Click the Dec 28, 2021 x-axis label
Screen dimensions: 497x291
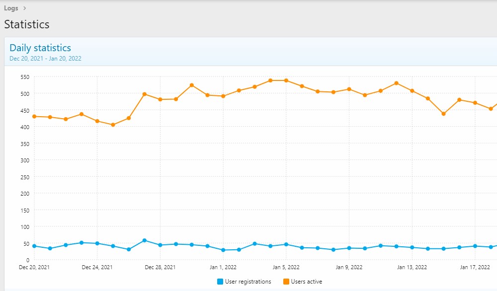(x=160, y=267)
